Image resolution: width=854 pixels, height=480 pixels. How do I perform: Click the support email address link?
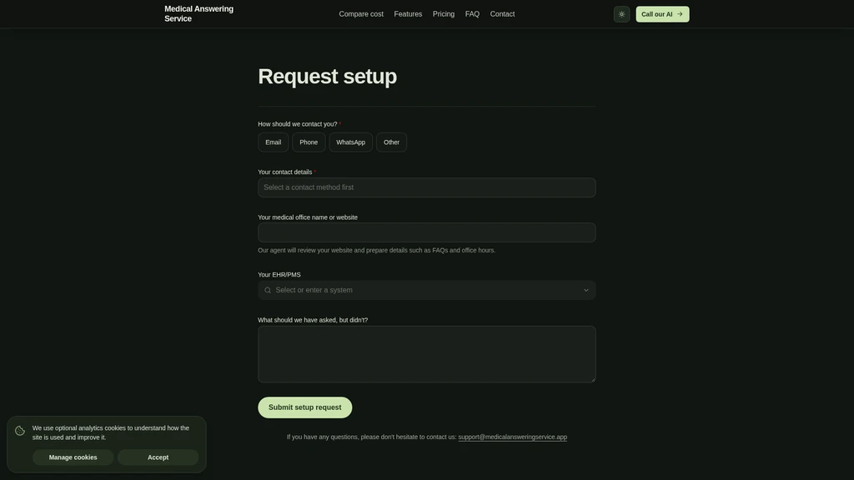point(513,437)
